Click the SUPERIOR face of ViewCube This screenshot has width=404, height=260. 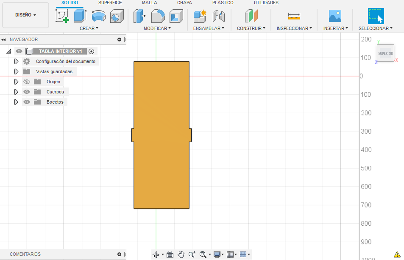coord(385,53)
